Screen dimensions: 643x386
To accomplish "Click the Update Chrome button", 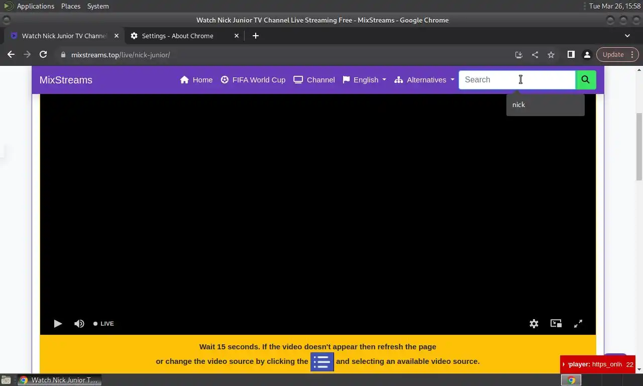I will [x=613, y=54].
